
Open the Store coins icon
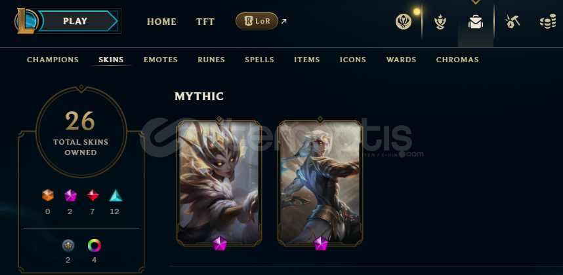click(x=547, y=22)
